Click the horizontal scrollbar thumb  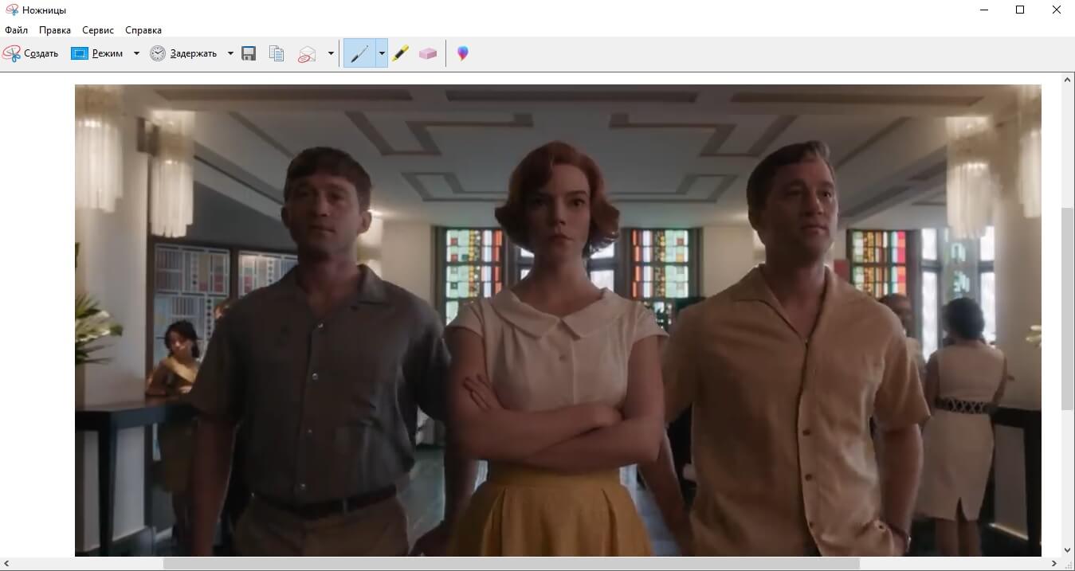pos(511,564)
